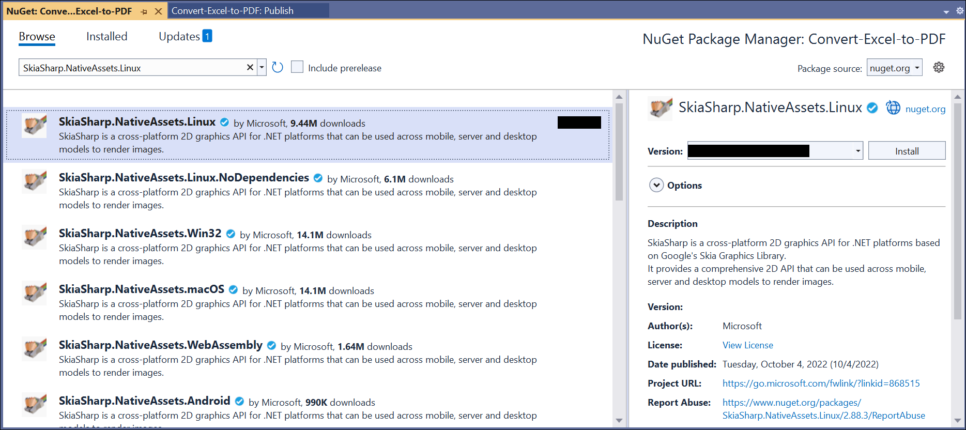Toggle Include prerelease checkbox

click(297, 67)
